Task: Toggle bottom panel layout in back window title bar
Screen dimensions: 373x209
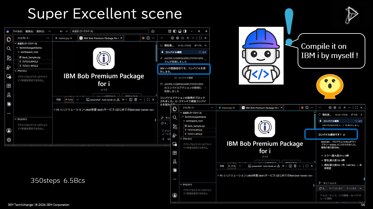Action: 180,31
